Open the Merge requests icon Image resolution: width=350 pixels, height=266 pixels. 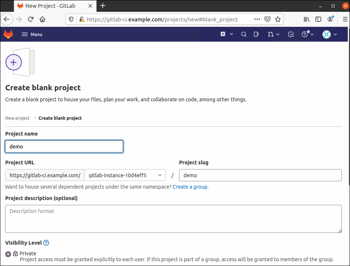click(270, 34)
